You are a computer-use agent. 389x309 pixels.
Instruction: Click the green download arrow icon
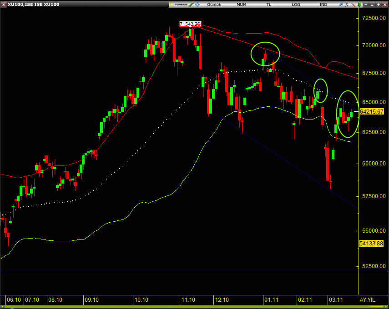click(x=359, y=5)
